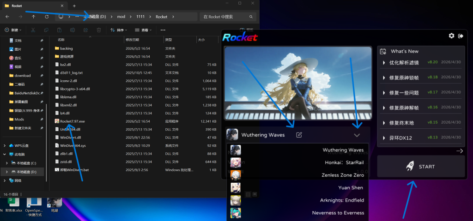The height and width of the screenshot is (221, 473).
Task: Open a new Explorer tab with plus
Action: pos(74,6)
